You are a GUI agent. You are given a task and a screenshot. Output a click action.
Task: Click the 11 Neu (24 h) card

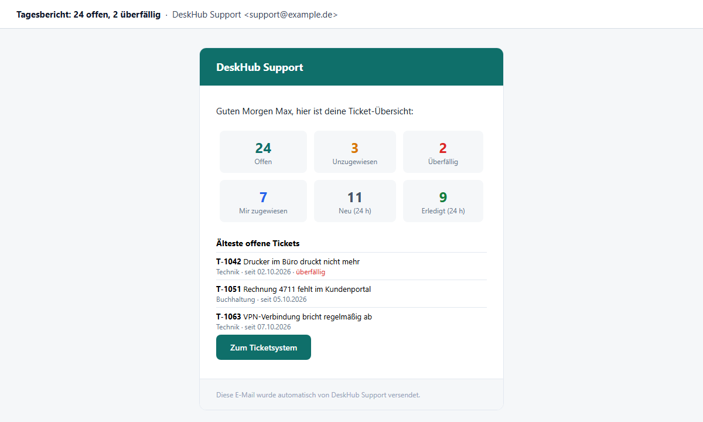point(355,201)
